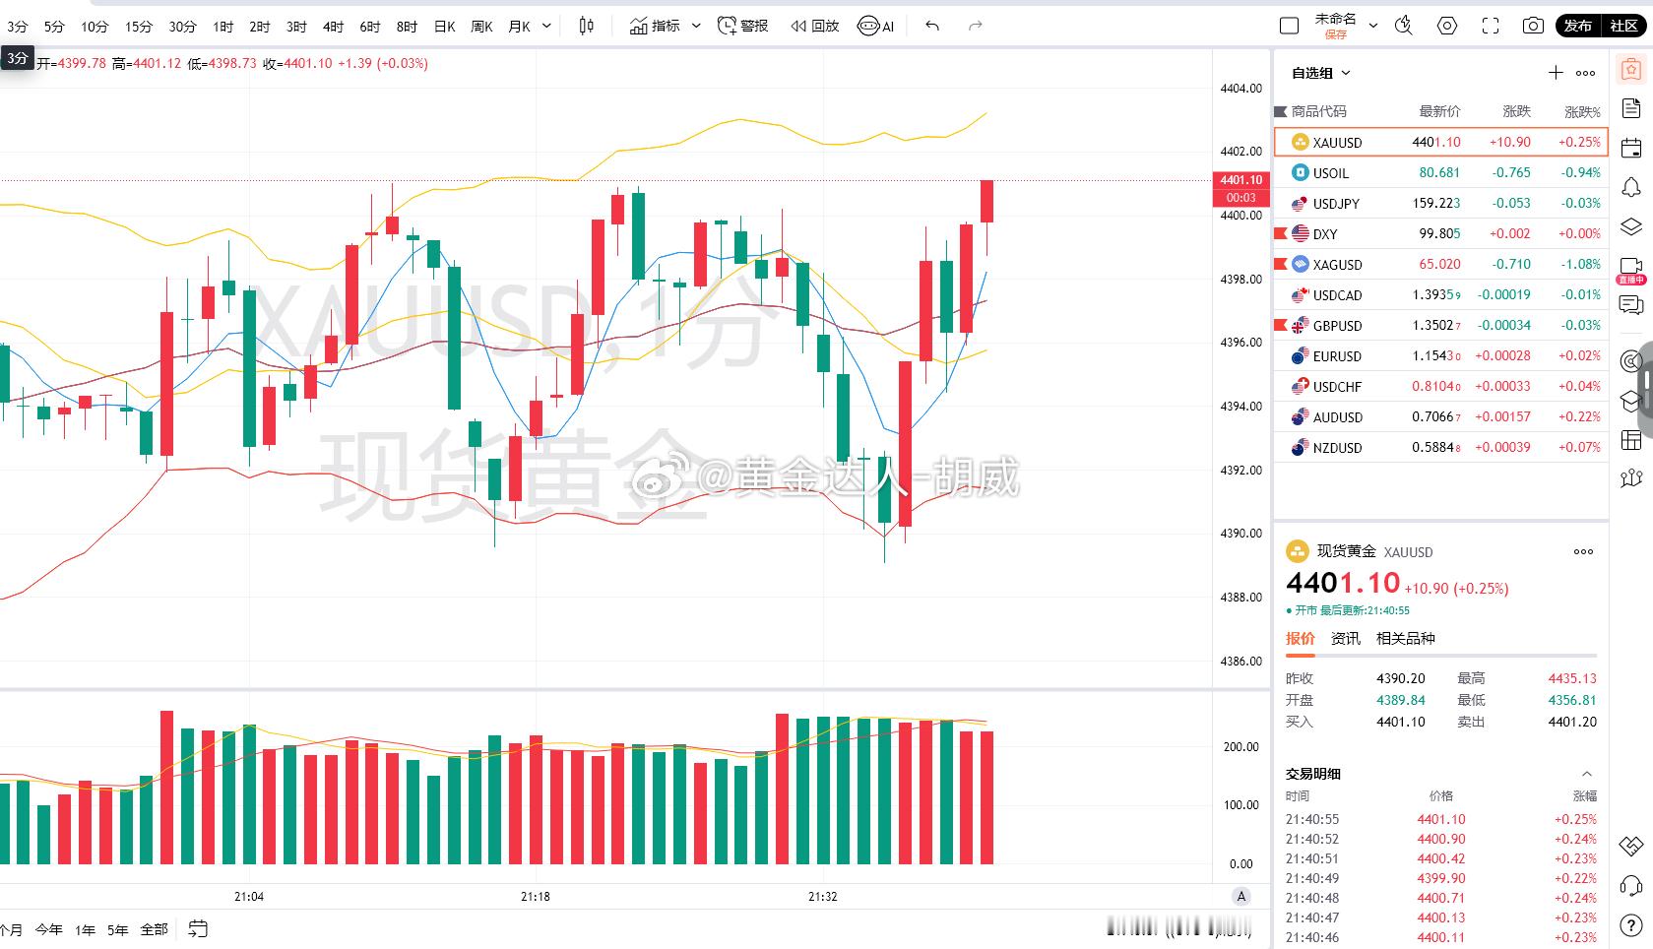Image resolution: width=1653 pixels, height=949 pixels.
Task: Open the AI assistant icon
Action: (876, 26)
